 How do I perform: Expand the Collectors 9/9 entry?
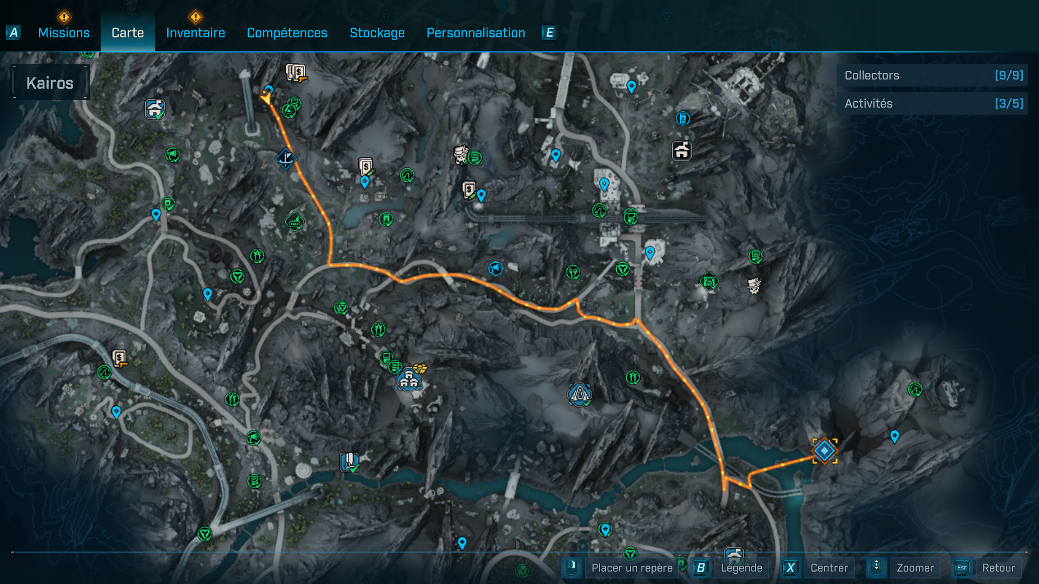point(932,75)
